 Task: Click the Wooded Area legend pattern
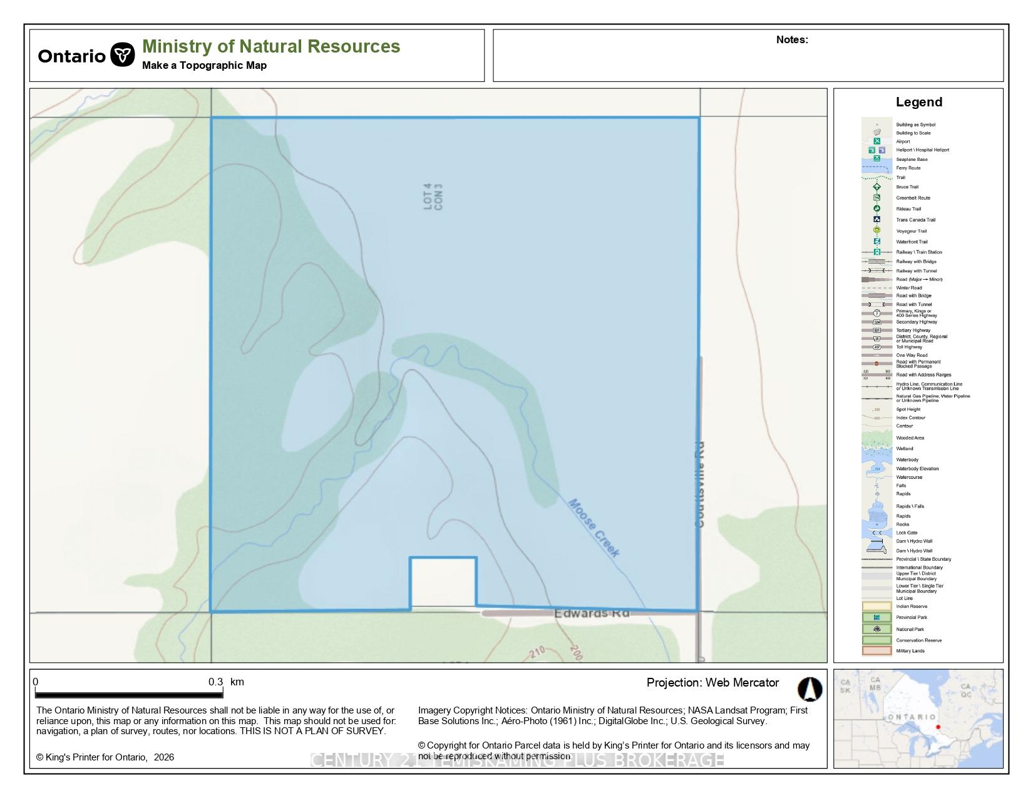pyautogui.click(x=877, y=437)
